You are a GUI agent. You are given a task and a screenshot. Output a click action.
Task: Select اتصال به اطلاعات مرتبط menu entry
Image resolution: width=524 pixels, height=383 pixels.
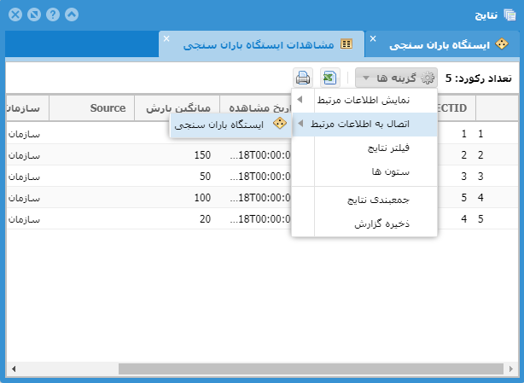(364, 124)
